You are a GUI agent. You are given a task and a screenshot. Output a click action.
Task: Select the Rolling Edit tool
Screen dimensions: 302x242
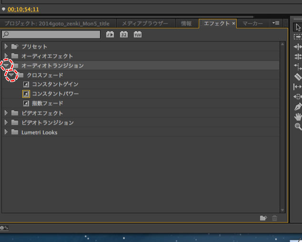298,57
